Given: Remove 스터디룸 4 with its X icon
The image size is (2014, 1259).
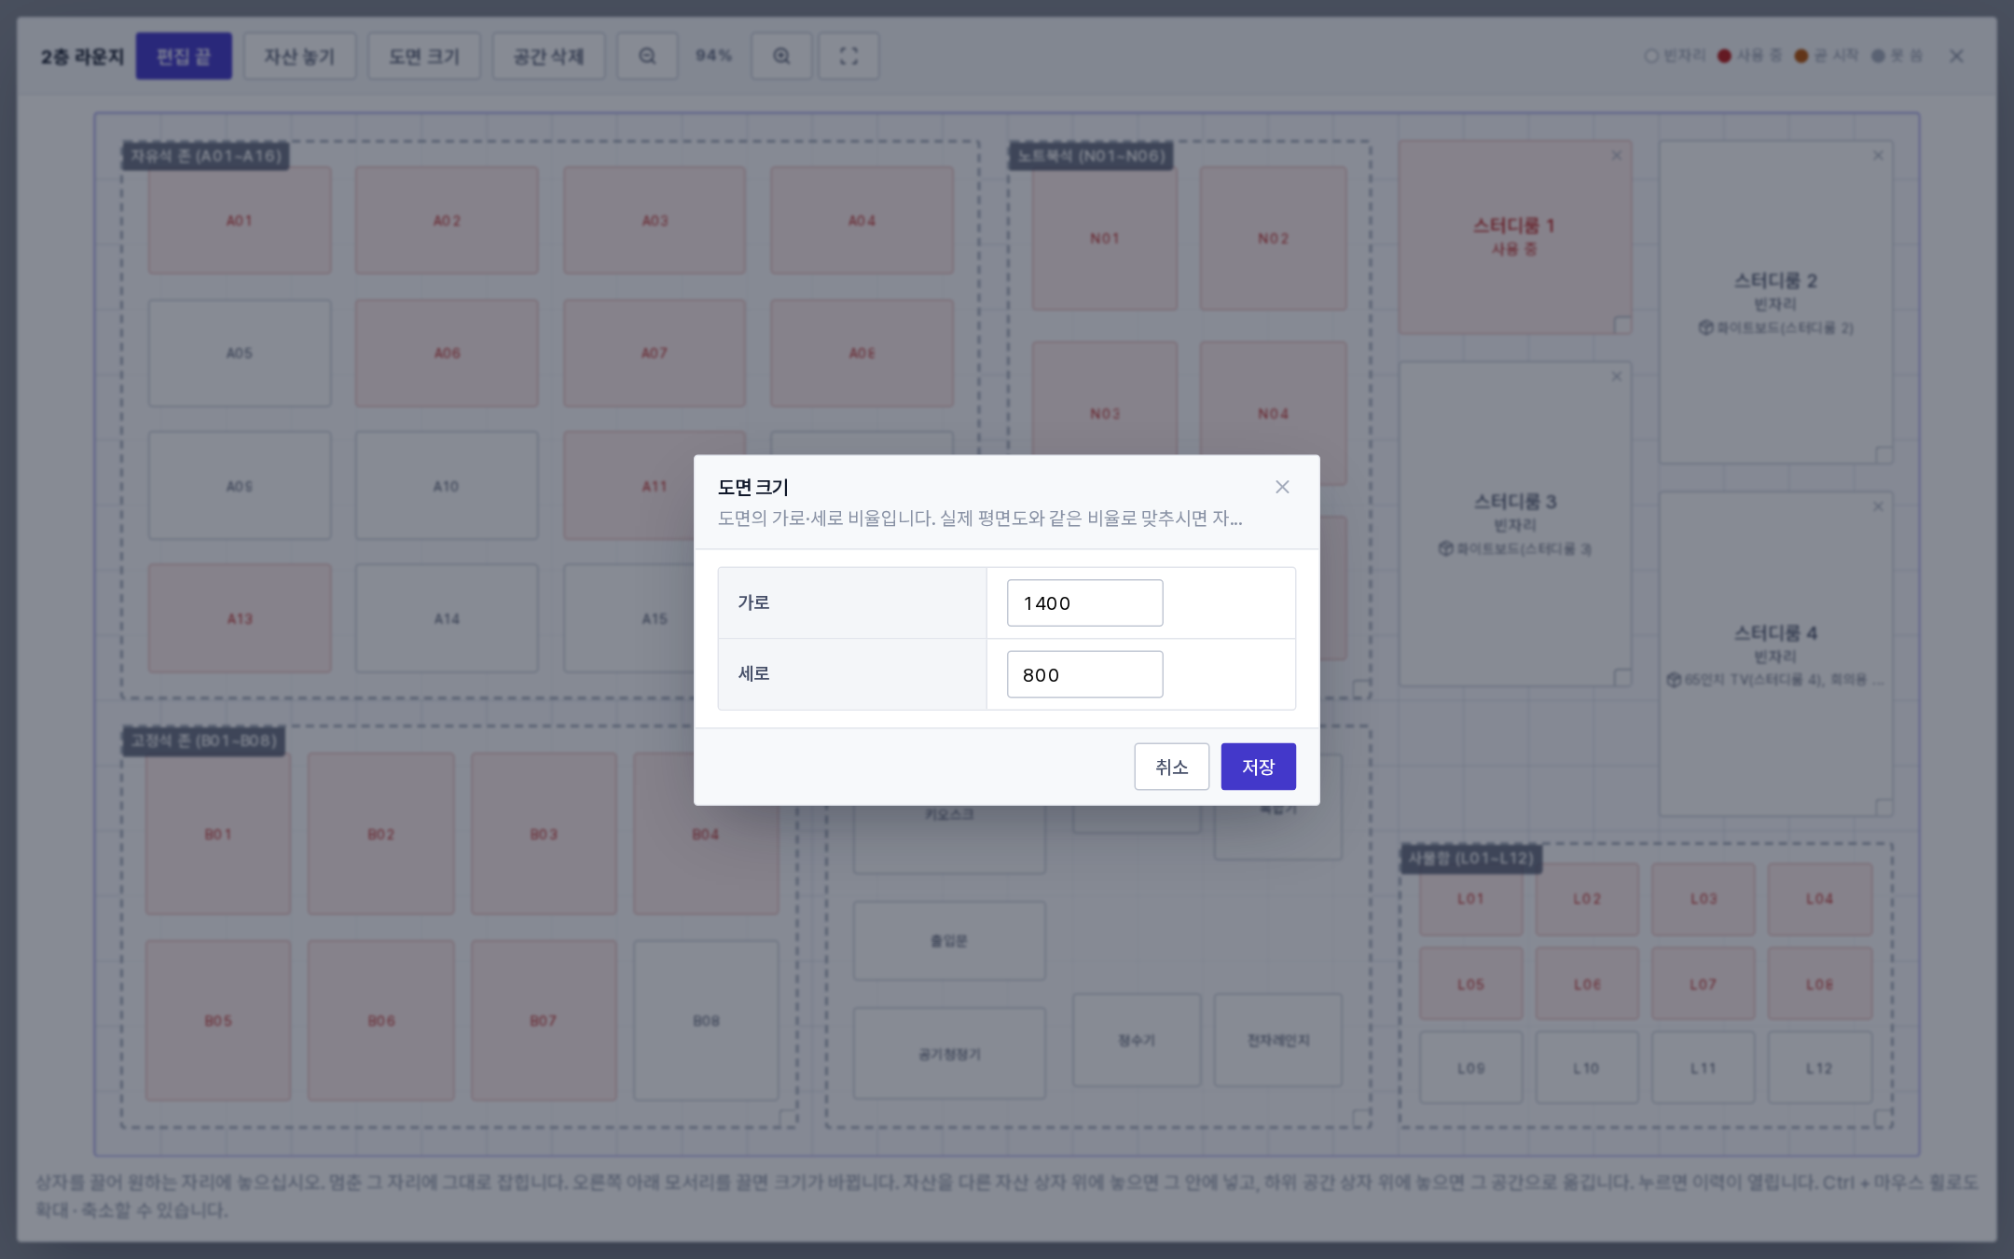Looking at the screenshot, I should coord(1878,506).
